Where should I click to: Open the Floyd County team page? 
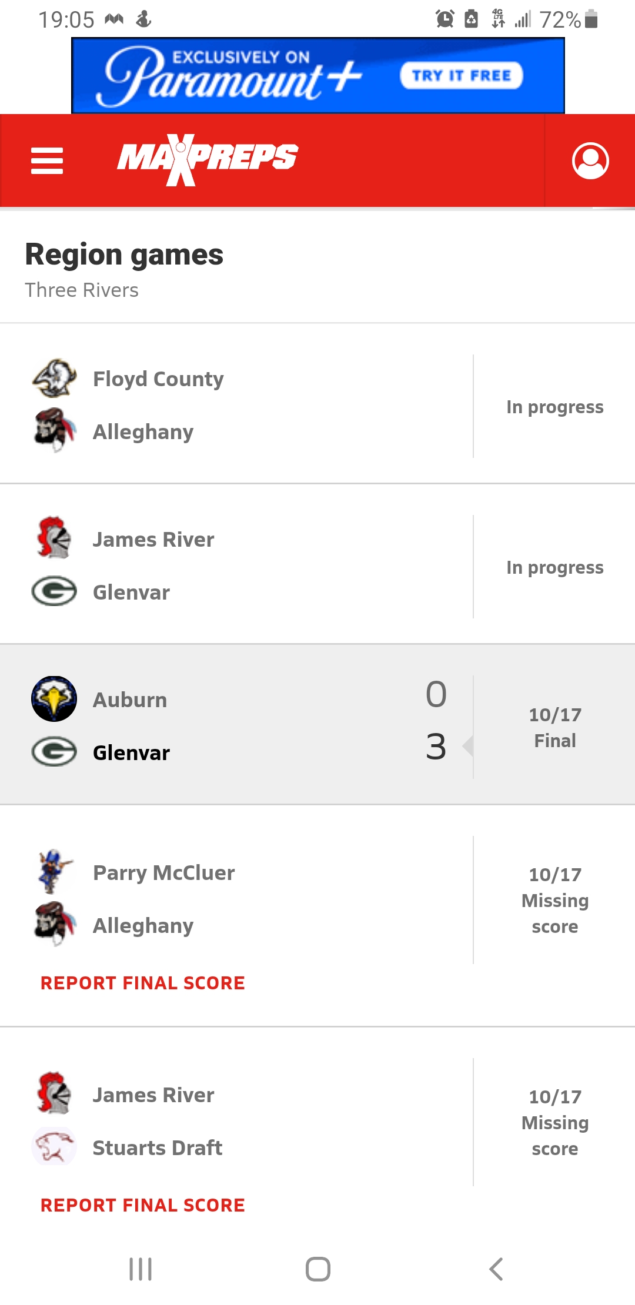point(158,379)
